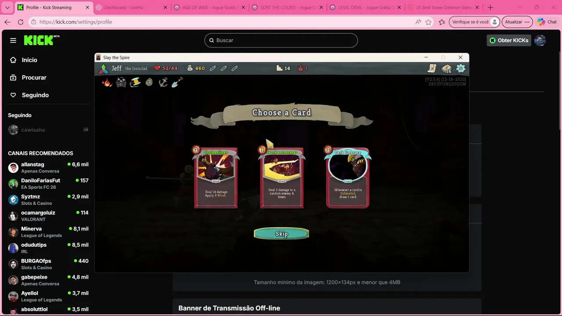Open the Slay the Spire settings gear
This screenshot has width=562, height=316.
[461, 68]
